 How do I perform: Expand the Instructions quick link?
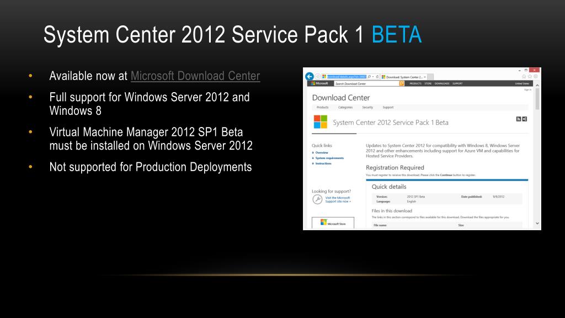(322, 163)
